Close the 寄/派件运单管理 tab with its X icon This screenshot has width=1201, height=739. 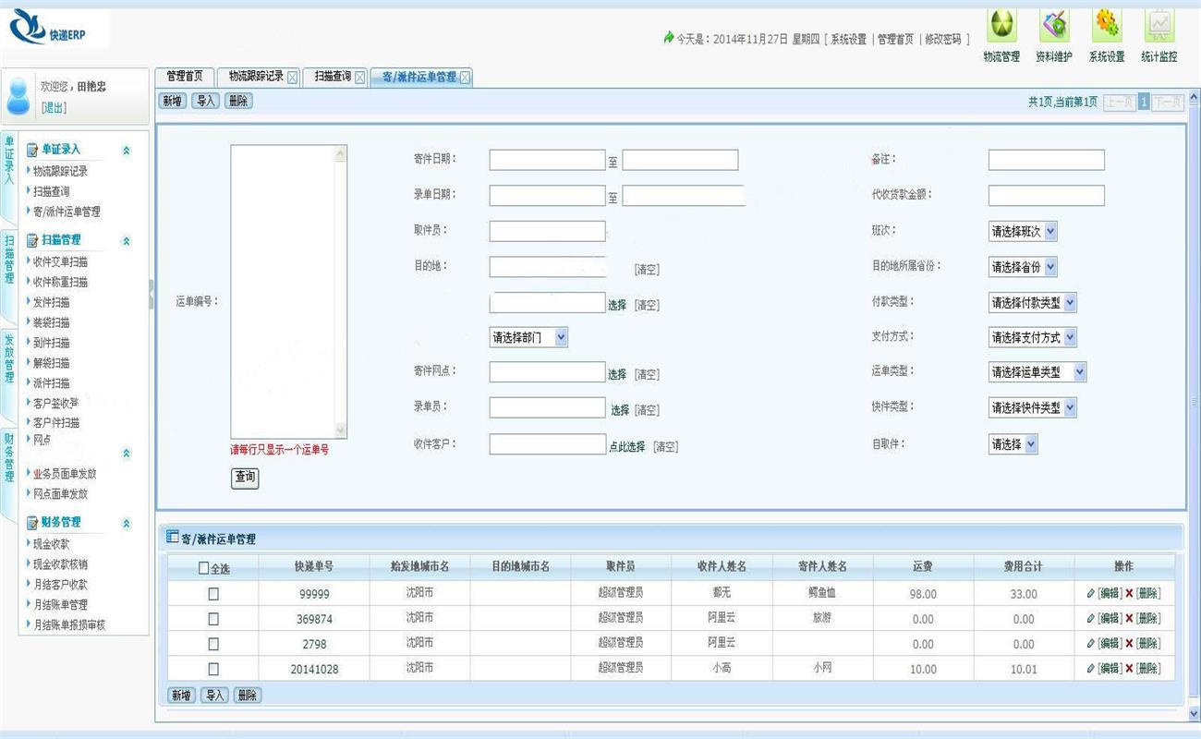(x=466, y=78)
